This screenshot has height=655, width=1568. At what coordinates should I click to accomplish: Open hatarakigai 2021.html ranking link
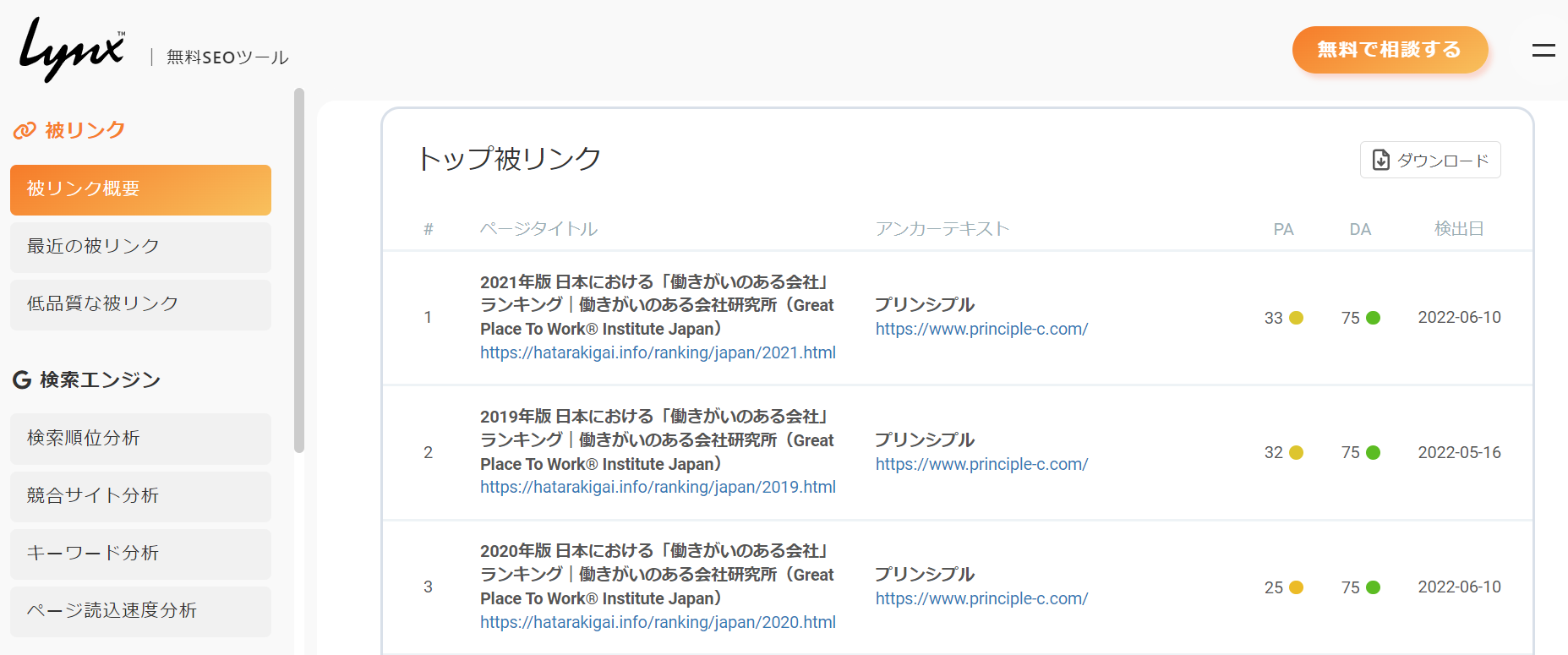tap(658, 352)
